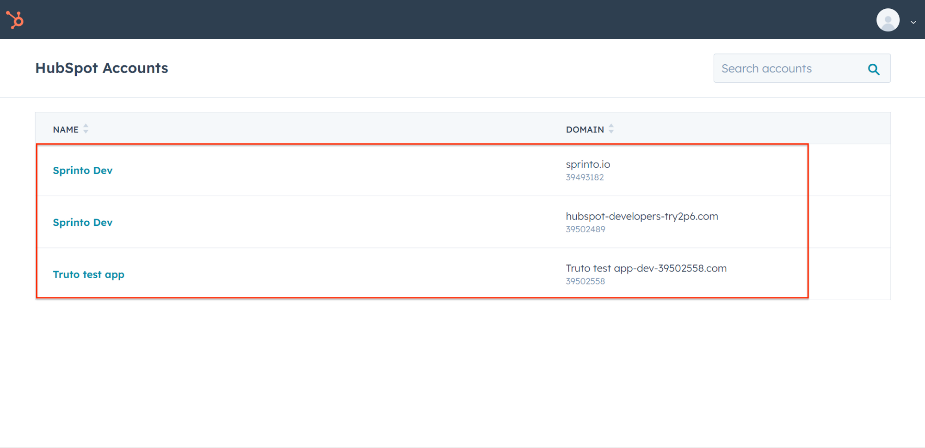925x448 pixels.
Task: Sort accounts by DOMAIN column
Action: tap(611, 129)
